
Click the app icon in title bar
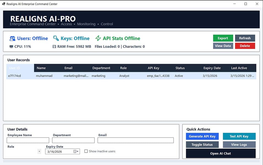pos(4,4)
